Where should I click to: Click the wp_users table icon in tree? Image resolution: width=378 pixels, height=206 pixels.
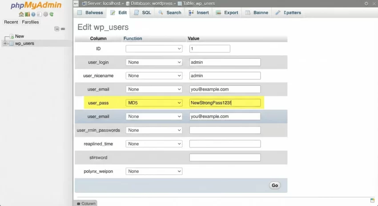pyautogui.click(x=11, y=44)
